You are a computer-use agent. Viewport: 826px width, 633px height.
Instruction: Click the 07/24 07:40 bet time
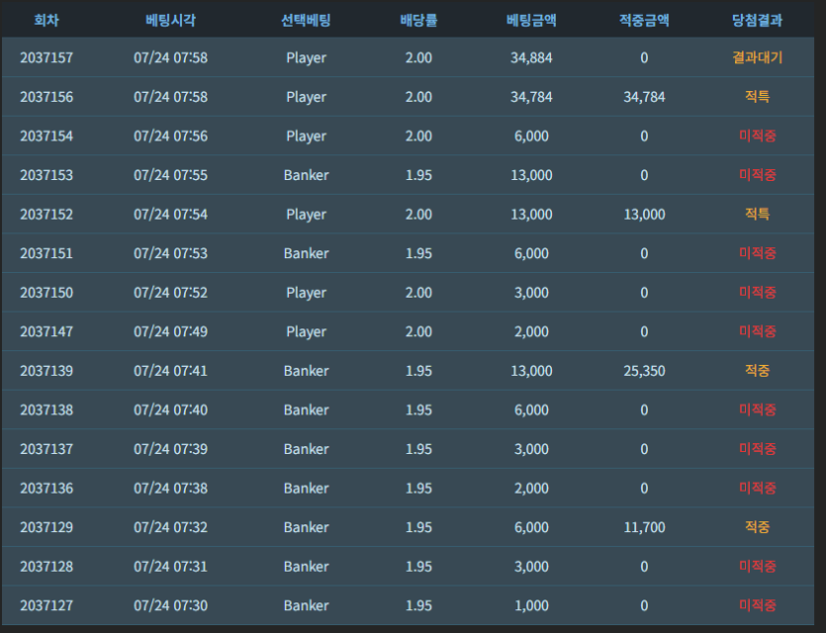171,409
